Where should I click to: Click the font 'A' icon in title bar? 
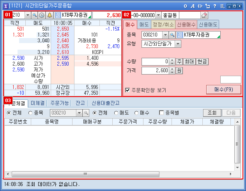coord(192,6)
